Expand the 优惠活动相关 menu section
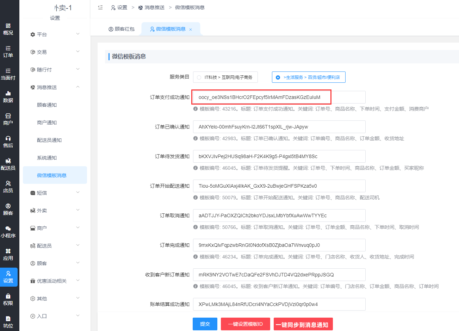The width and height of the screenshot is (459, 331). tap(55, 281)
